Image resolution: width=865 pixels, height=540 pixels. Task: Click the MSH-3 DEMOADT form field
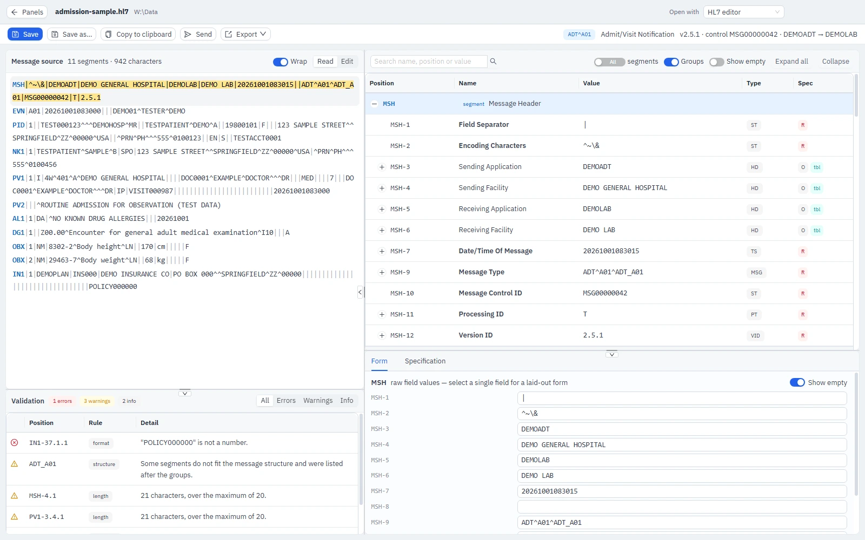(682, 429)
